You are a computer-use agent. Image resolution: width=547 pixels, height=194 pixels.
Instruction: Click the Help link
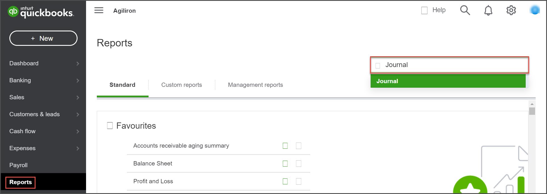point(439,10)
